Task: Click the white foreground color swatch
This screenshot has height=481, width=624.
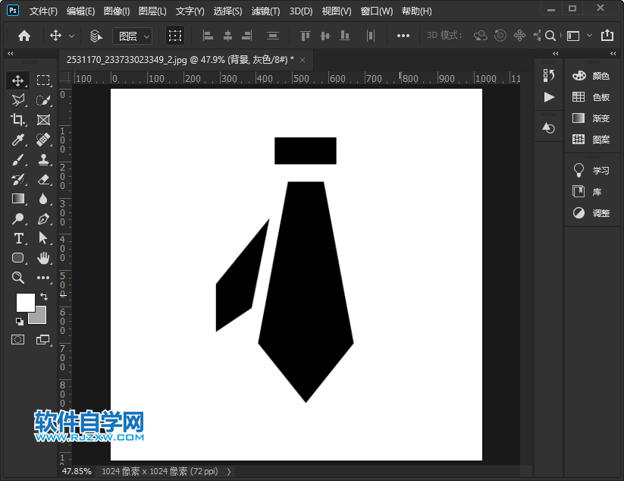Action: tap(25, 301)
